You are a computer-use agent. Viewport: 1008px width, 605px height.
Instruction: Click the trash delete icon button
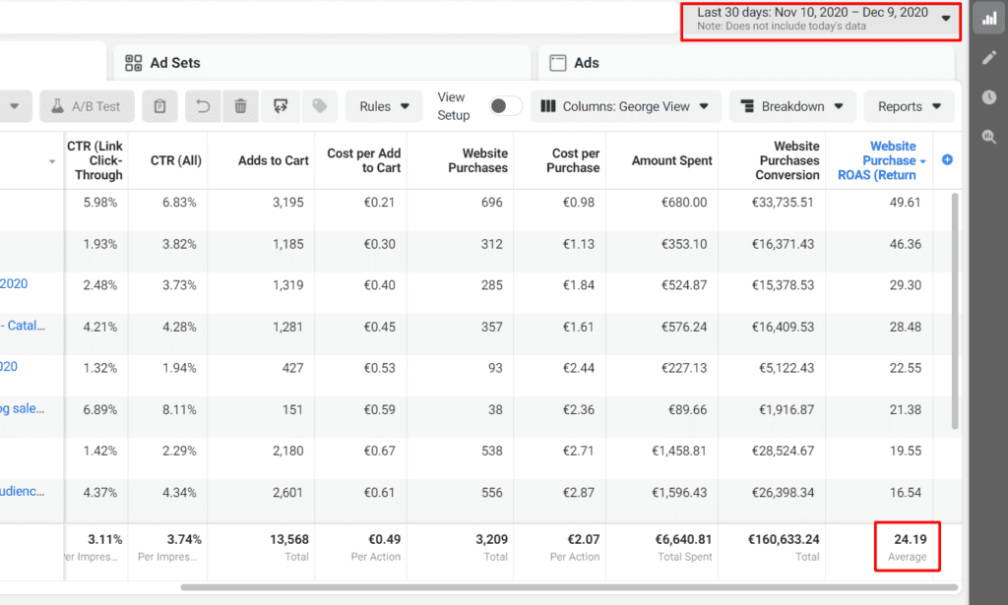coord(240,106)
